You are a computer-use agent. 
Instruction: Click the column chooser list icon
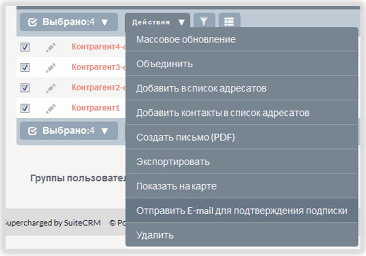point(229,21)
